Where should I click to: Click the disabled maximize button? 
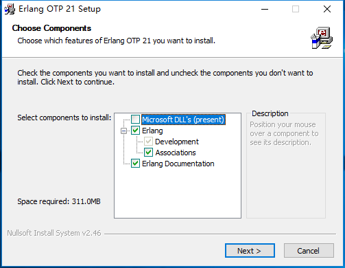click(x=296, y=9)
